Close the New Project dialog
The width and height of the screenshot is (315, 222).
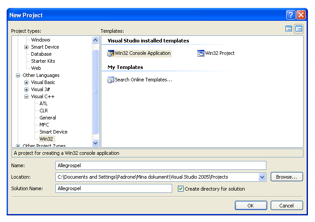(301, 15)
